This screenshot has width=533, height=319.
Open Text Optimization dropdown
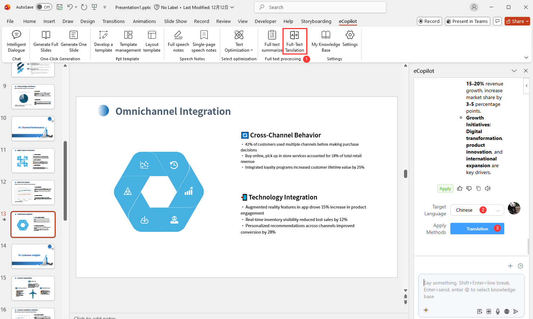(239, 41)
